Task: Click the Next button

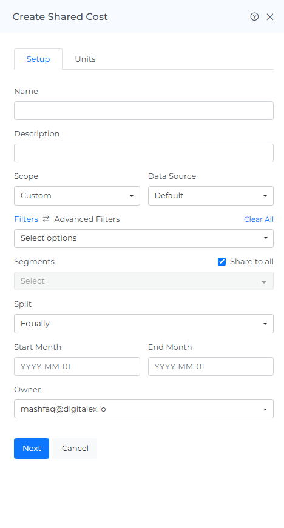Action: [x=32, y=448]
